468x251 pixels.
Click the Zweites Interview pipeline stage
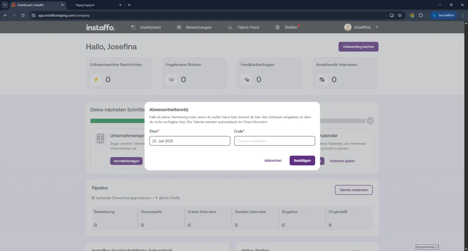coord(256,218)
